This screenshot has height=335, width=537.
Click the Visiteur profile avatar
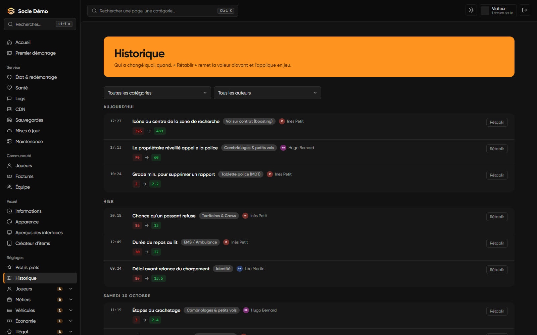[x=485, y=11]
